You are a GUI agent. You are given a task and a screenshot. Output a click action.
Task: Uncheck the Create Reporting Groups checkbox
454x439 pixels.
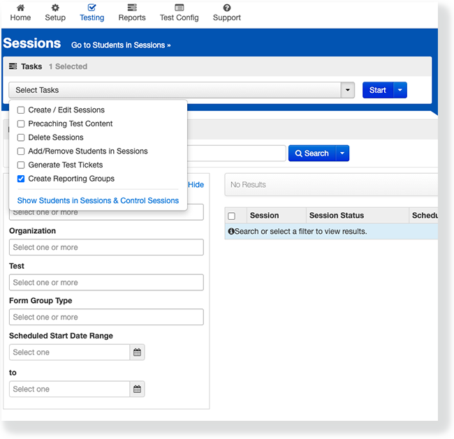tap(21, 179)
